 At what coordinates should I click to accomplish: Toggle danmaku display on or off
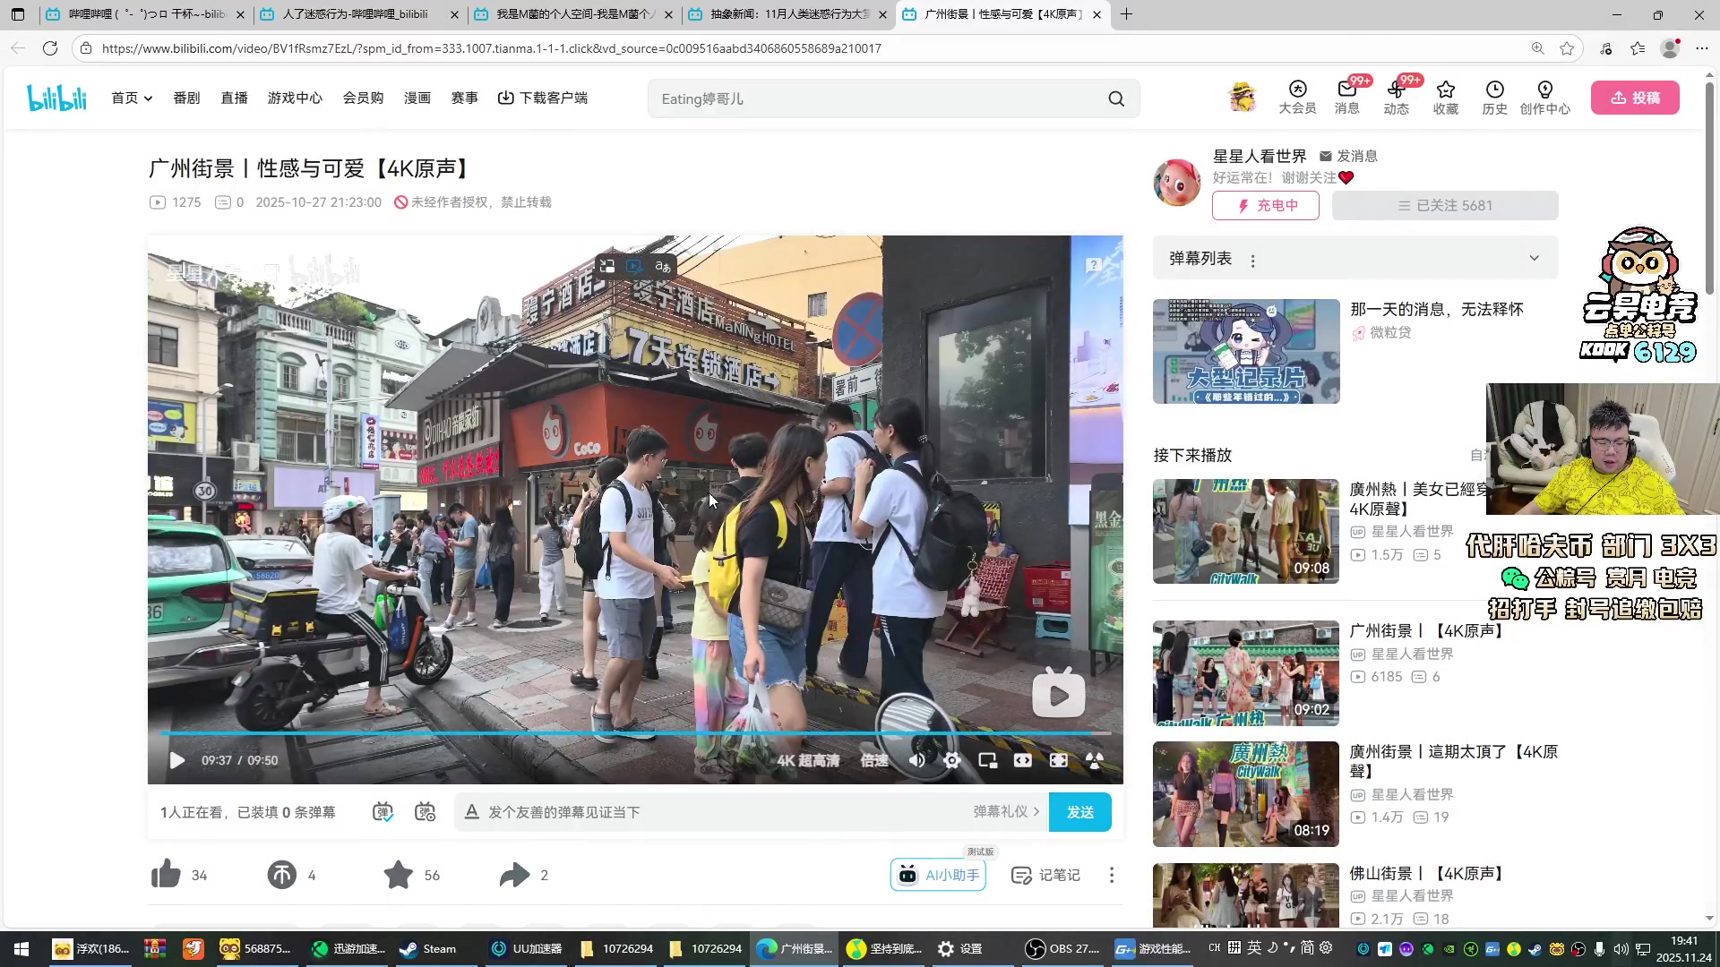(383, 812)
